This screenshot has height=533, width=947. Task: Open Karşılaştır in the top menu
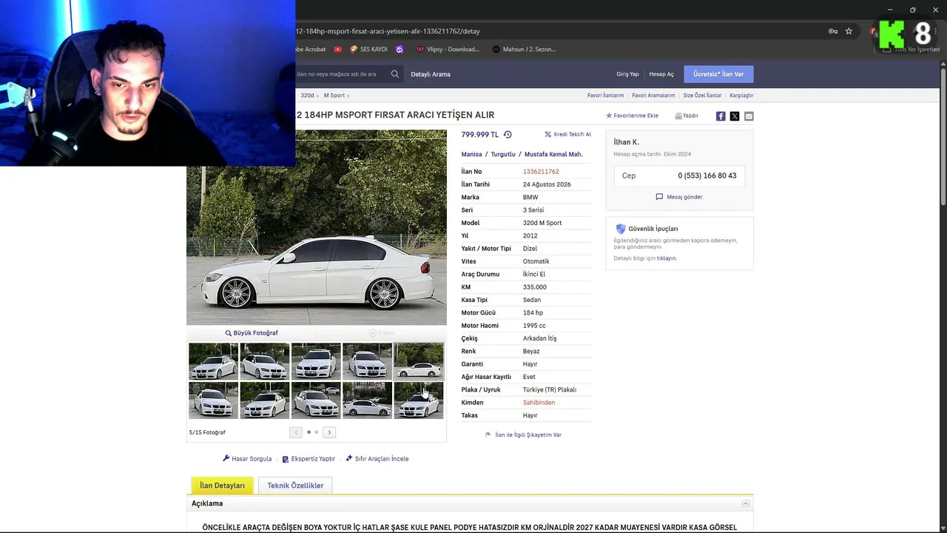coord(741,95)
